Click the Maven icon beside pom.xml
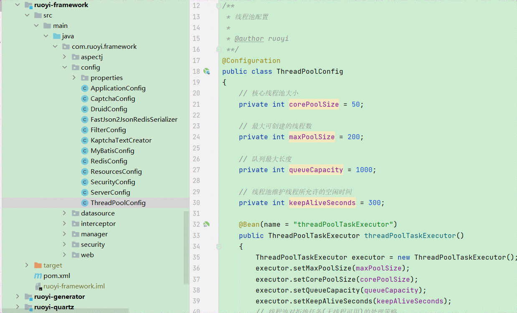The image size is (517, 313). coord(38,276)
